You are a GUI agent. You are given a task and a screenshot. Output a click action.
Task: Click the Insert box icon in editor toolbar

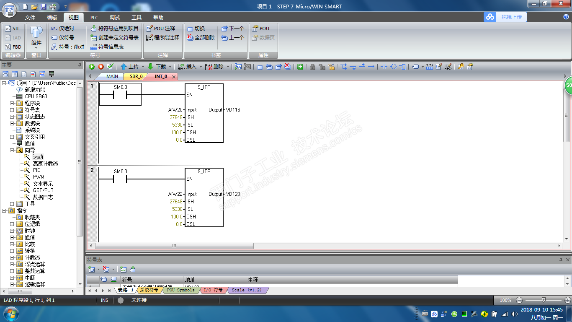click(x=403, y=67)
